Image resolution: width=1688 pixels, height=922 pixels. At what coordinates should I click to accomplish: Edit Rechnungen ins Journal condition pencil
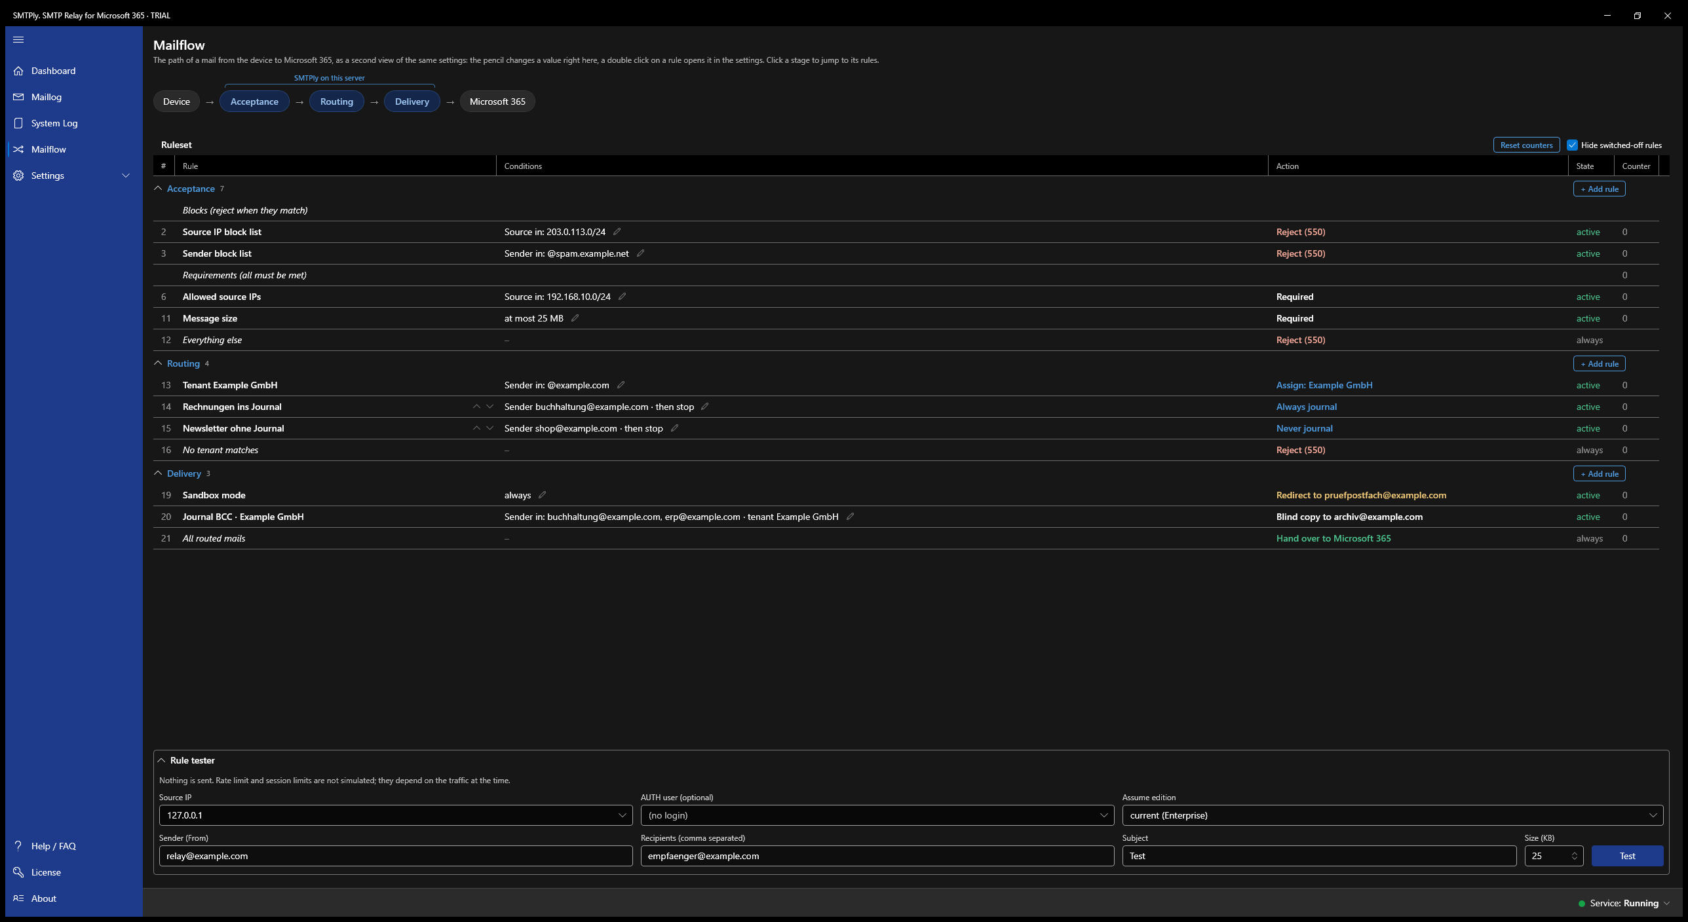pos(704,407)
